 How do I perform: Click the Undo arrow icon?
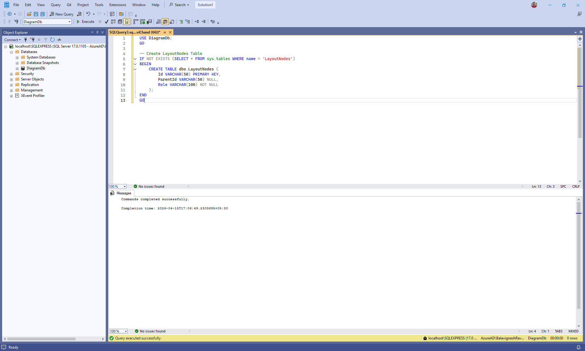click(88, 14)
